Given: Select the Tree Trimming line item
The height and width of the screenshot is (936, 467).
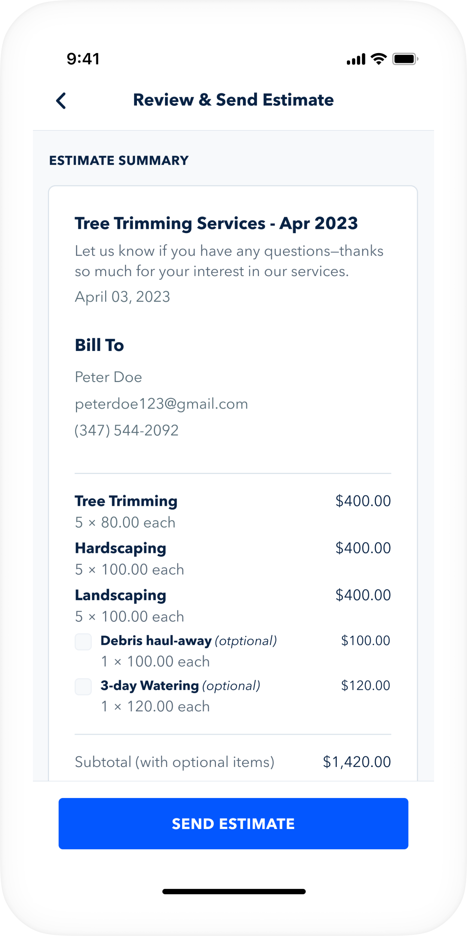Looking at the screenshot, I should click(126, 501).
